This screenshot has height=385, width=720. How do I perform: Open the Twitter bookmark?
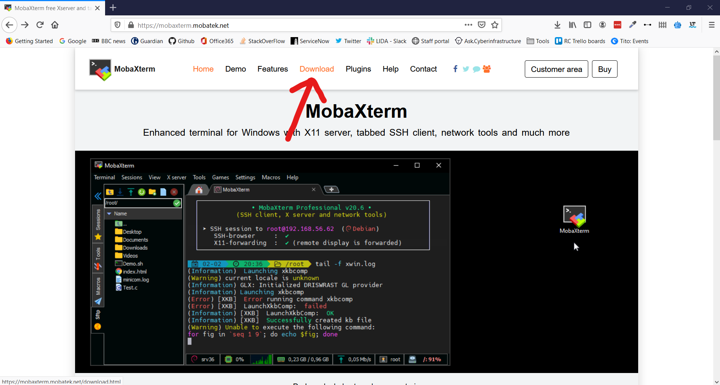click(x=348, y=41)
